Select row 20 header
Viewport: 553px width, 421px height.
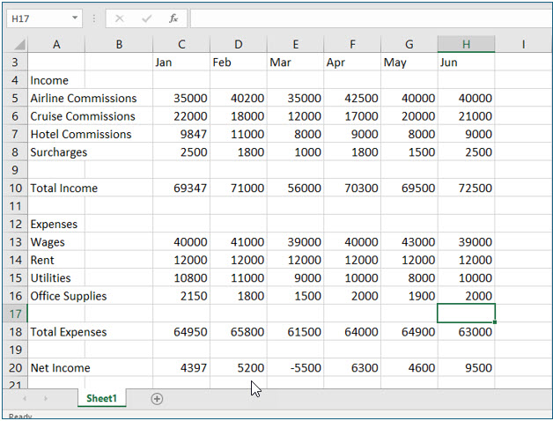[15, 367]
